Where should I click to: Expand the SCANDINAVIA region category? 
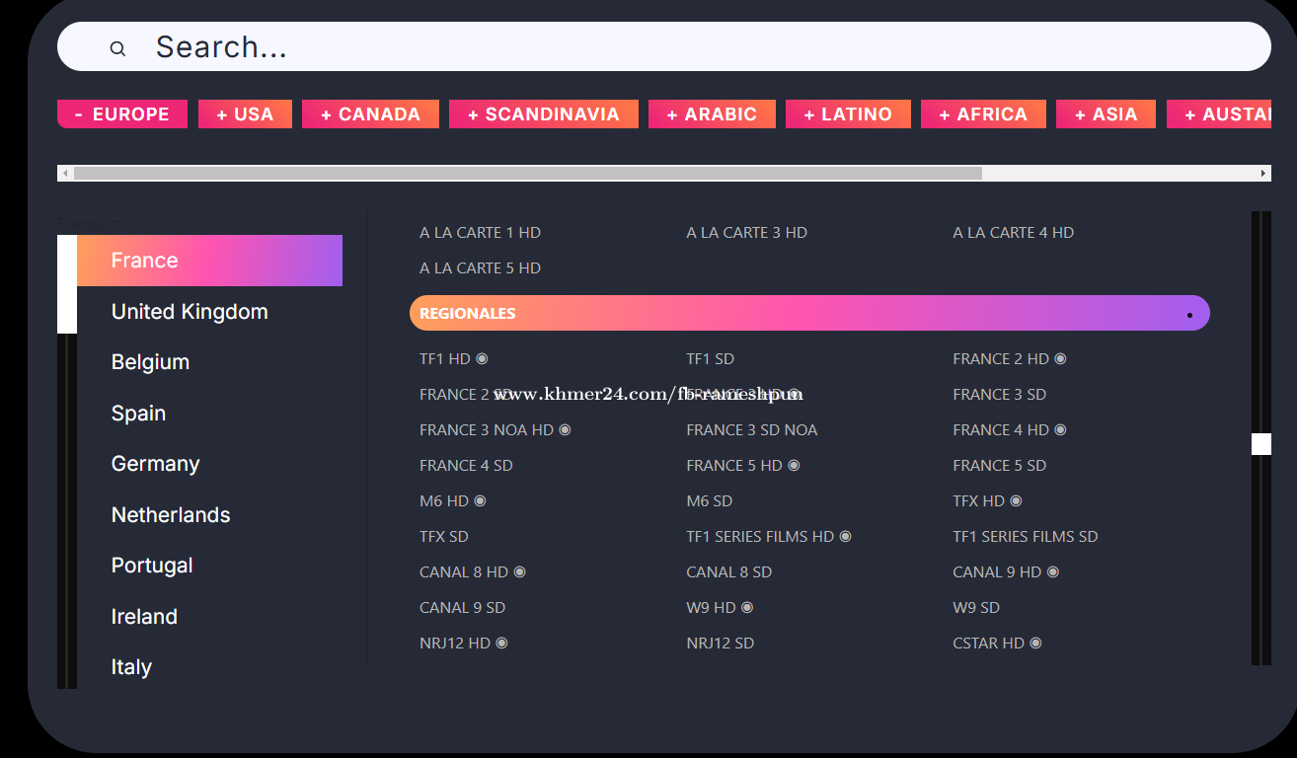(543, 114)
